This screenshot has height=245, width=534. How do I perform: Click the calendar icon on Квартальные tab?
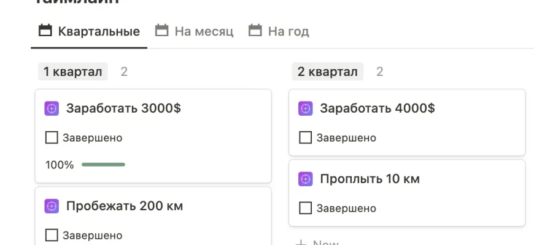point(45,31)
